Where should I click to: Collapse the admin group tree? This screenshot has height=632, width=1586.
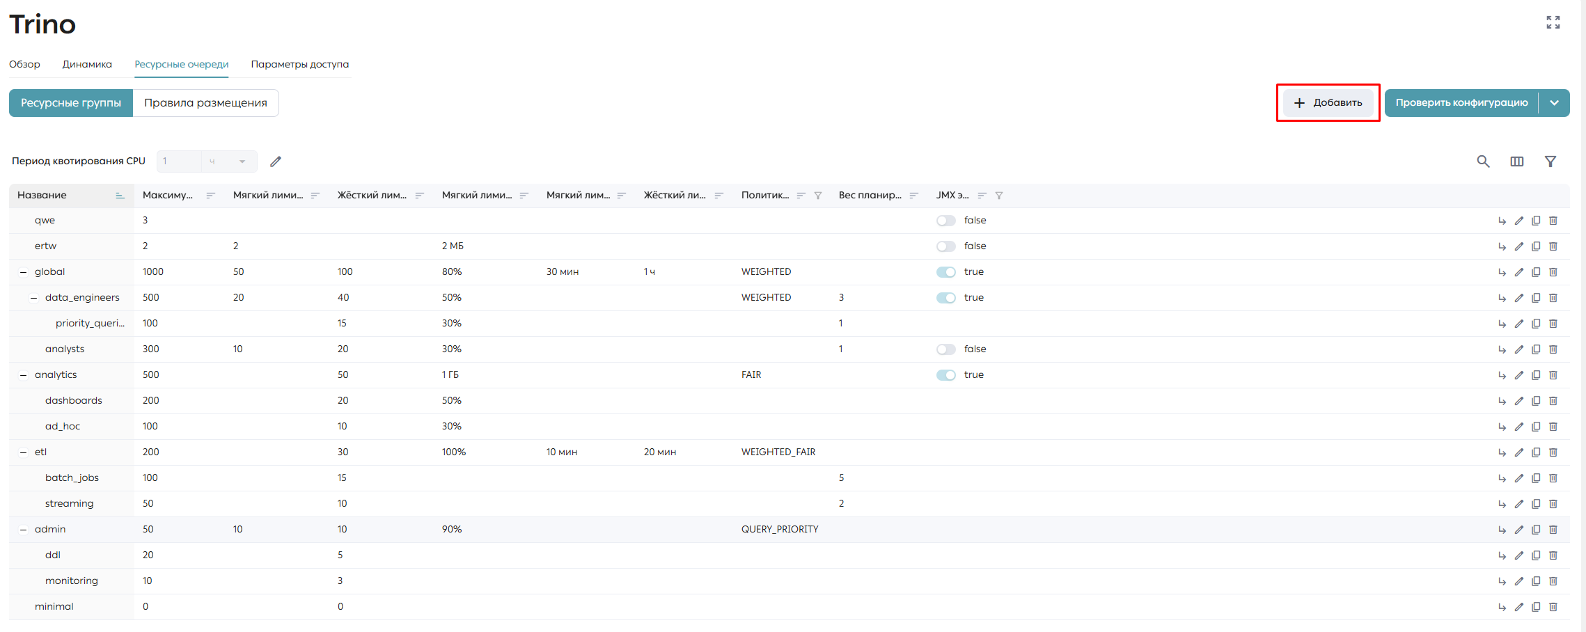point(23,530)
